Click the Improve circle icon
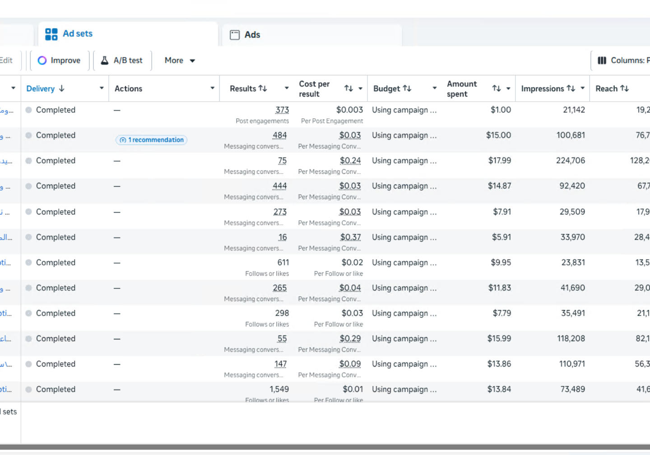The width and height of the screenshot is (650, 455). pos(42,60)
